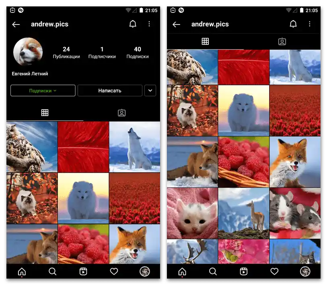Select grid posts tab in left phone

coord(45,113)
